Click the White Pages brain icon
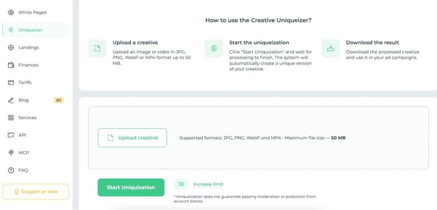 11,13
